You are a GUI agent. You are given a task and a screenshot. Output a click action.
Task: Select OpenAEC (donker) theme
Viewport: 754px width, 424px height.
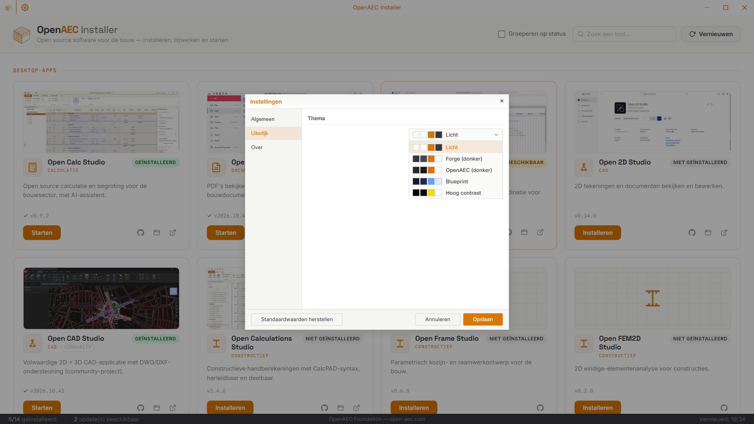[456, 170]
